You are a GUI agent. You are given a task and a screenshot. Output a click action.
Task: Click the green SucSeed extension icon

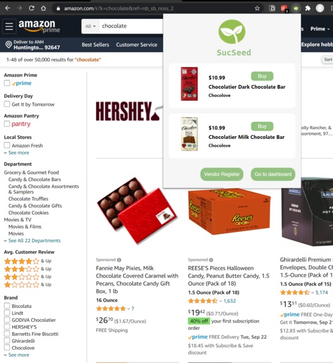click(296, 8)
